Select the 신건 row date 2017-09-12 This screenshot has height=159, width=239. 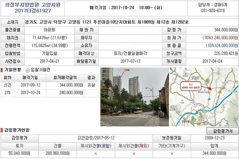[31, 85]
